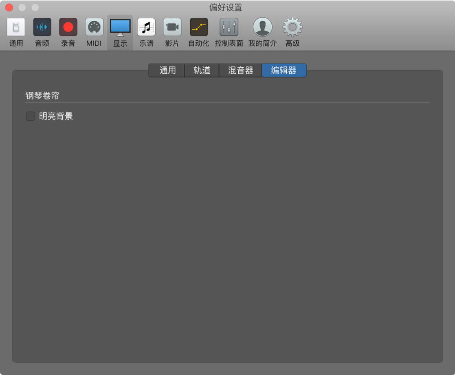Image resolution: width=455 pixels, height=375 pixels.
Task: Click the 明亮背景 label text
Action: [x=56, y=116]
